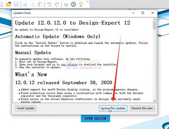Copy using the toolbar copy icon
The width and height of the screenshot is (169, 129).
(x=33, y=5)
